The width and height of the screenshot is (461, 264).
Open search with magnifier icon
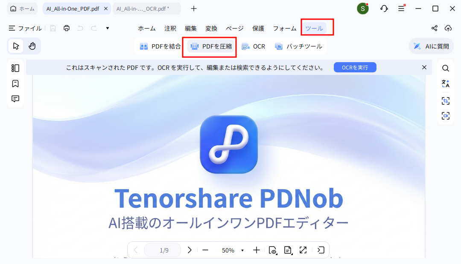click(x=445, y=69)
